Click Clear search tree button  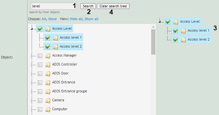(113, 6)
